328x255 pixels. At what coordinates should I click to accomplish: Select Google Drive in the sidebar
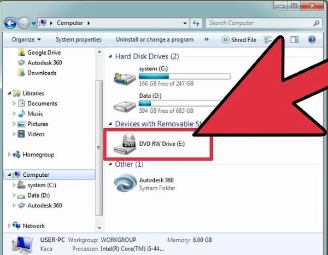(x=44, y=53)
